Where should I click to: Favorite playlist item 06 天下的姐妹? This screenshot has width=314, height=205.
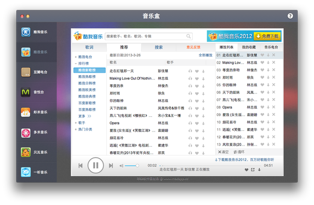pos(262,92)
